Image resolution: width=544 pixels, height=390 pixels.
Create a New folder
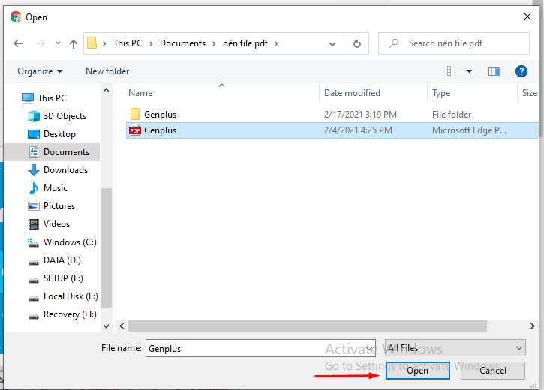click(107, 71)
